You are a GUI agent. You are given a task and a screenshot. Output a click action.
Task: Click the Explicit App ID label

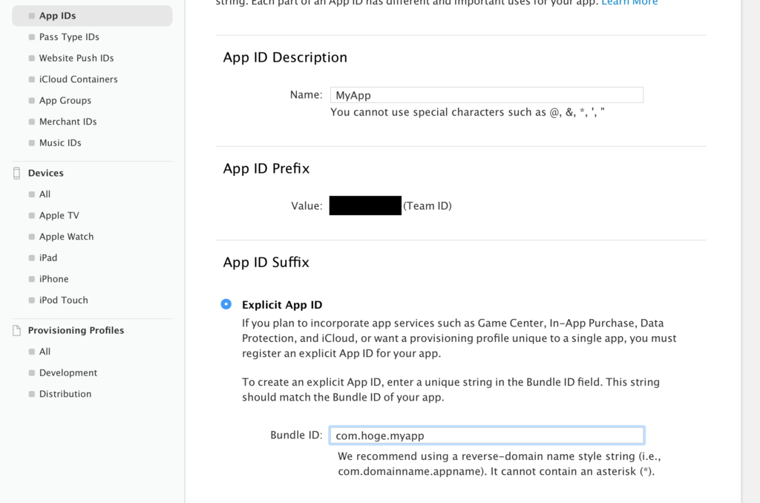tap(282, 305)
